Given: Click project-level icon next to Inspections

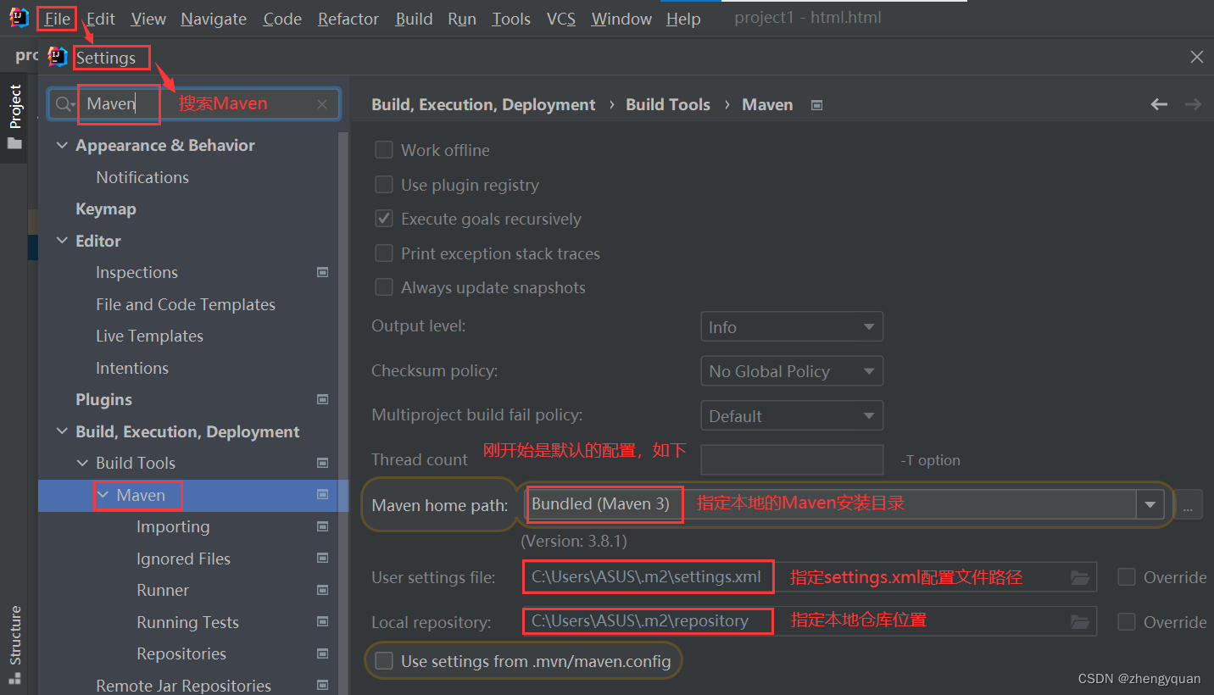Looking at the screenshot, I should 322,272.
